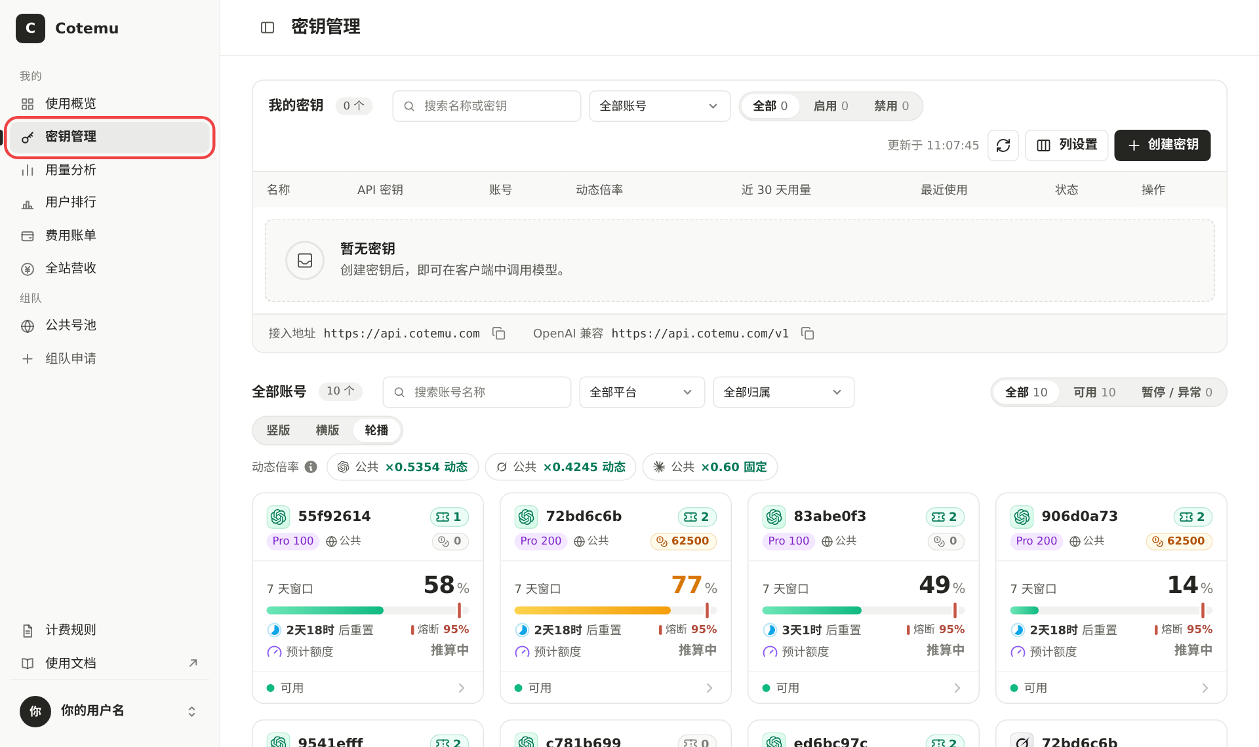Go to 用户排行 page
Screen dimensions: 1259x747
click(109, 202)
